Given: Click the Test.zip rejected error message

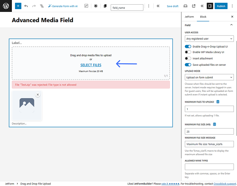Looking at the screenshot, I should coord(91,85).
